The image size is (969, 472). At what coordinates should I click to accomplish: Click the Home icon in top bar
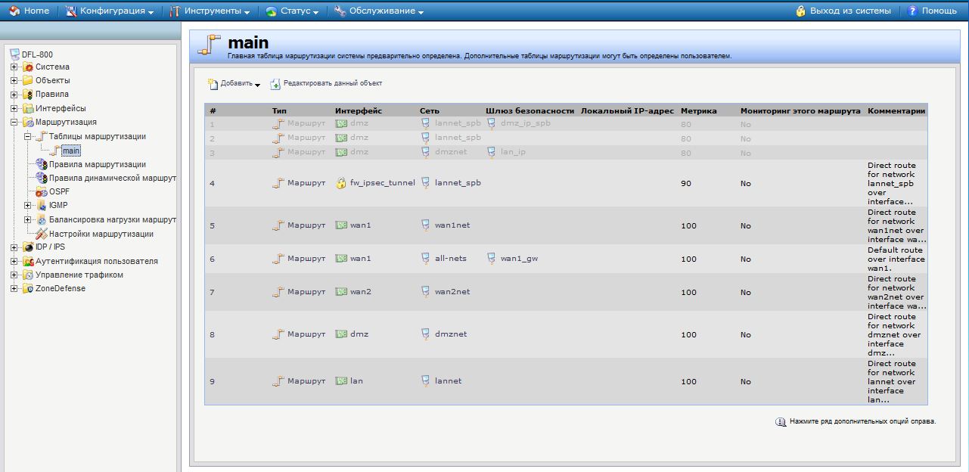coord(14,11)
